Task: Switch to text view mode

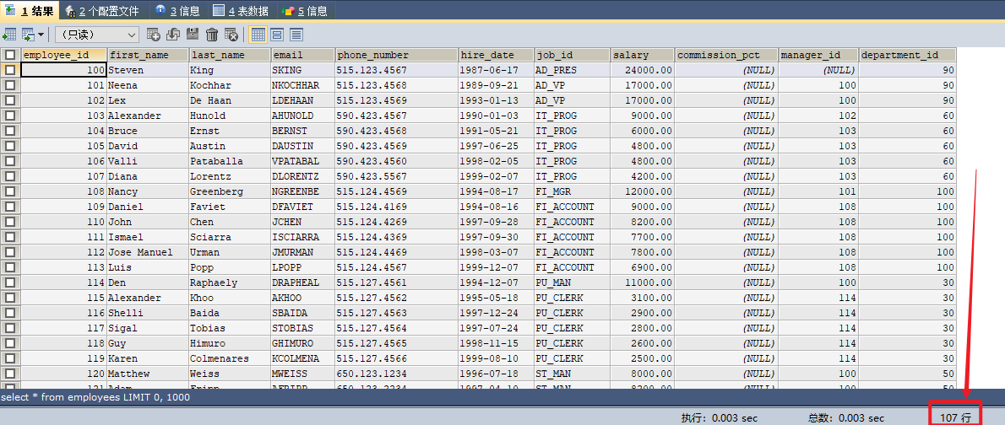Action: [296, 35]
